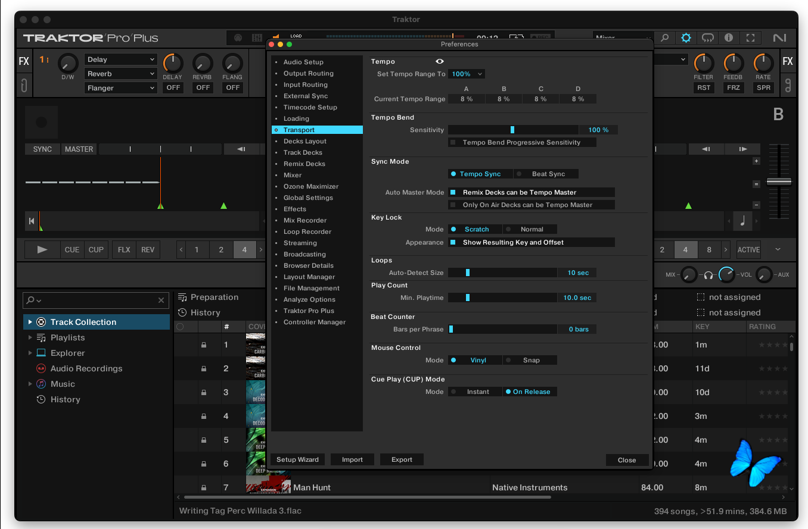Click the Export button in Preferences
The height and width of the screenshot is (529, 808).
[402, 459]
